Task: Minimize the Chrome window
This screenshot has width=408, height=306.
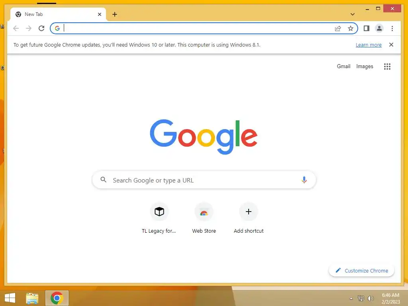Action: 367,9
